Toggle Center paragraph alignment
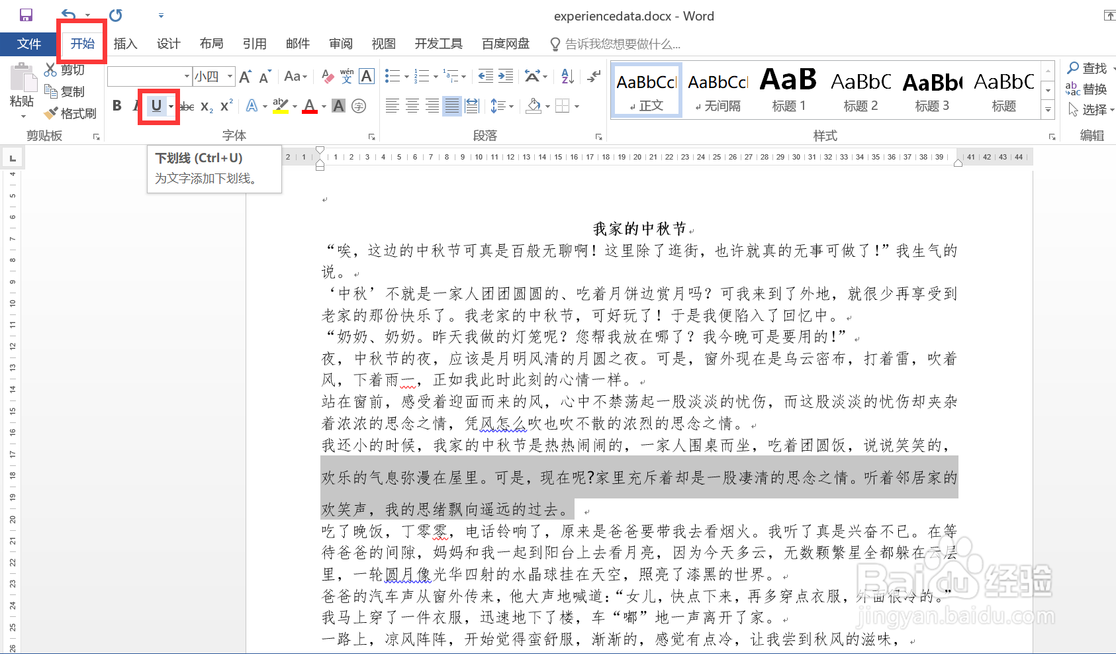This screenshot has width=1116, height=654. (x=412, y=106)
